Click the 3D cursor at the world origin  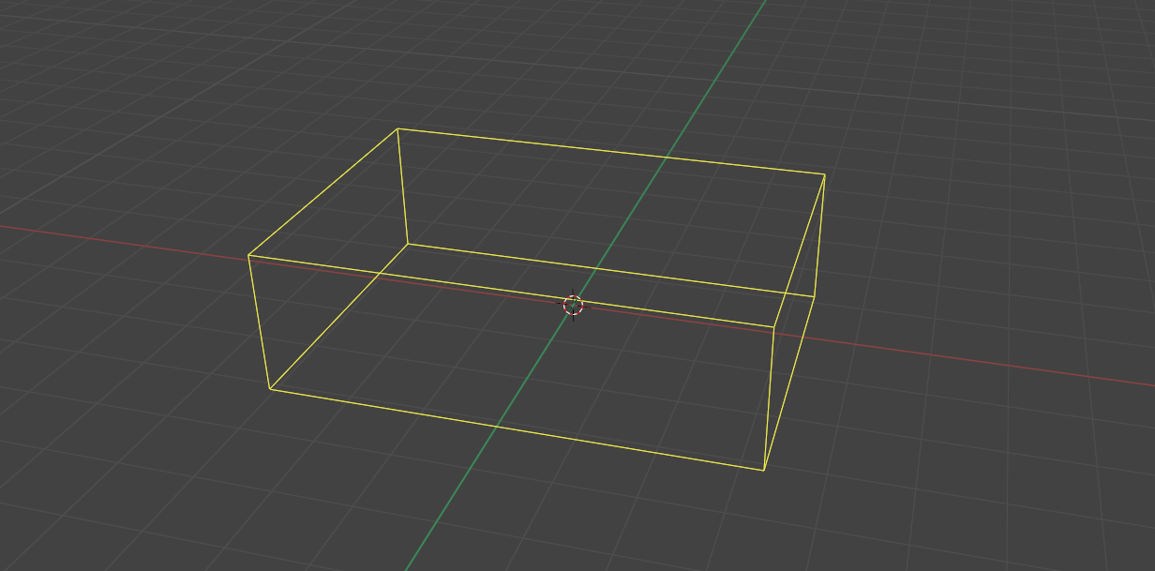coord(573,305)
